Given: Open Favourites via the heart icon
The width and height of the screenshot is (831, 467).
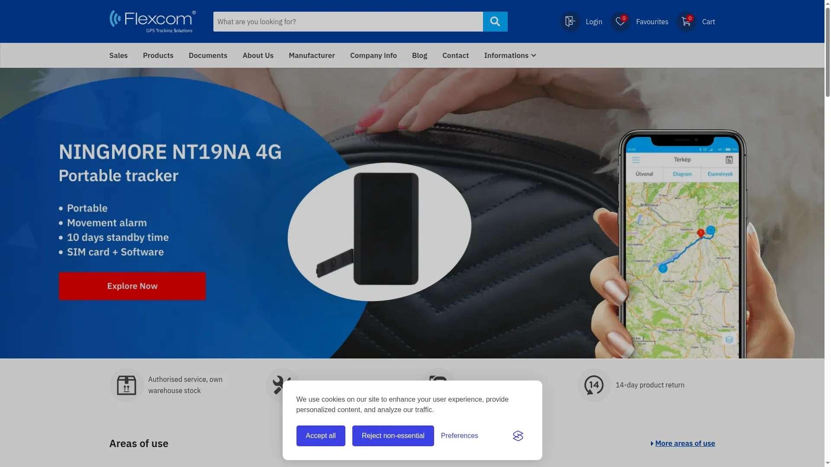Looking at the screenshot, I should 620,22.
